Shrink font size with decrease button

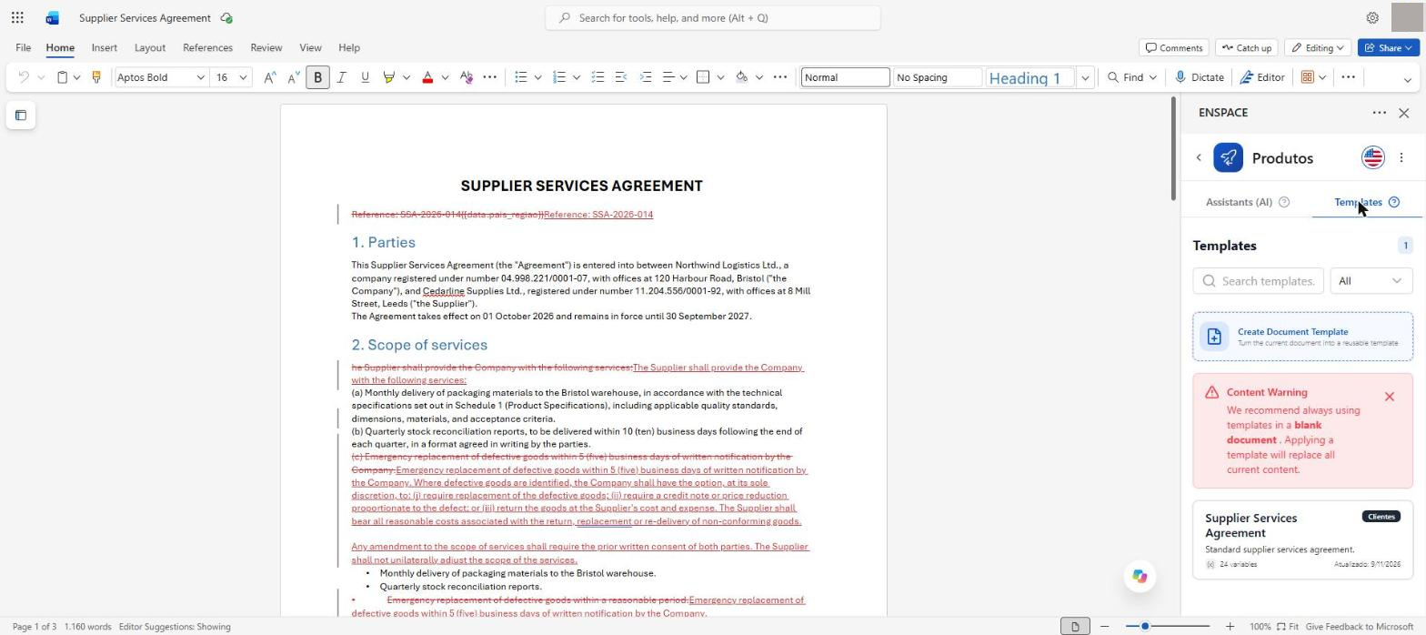tap(293, 77)
